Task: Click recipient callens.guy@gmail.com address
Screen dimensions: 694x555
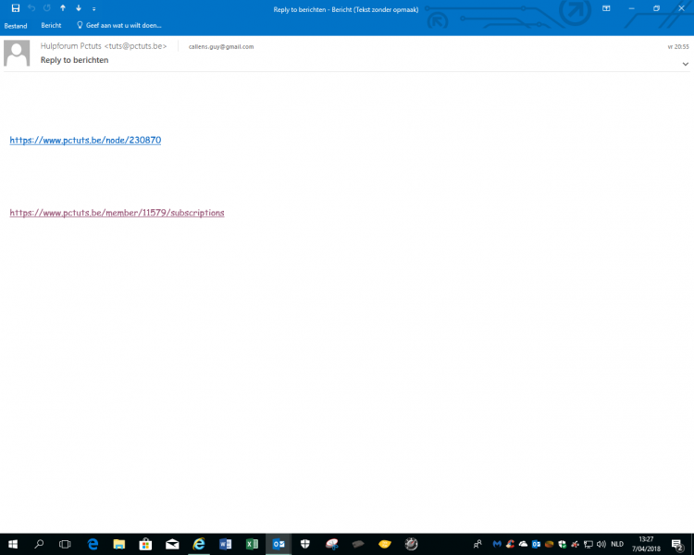Action: click(220, 46)
